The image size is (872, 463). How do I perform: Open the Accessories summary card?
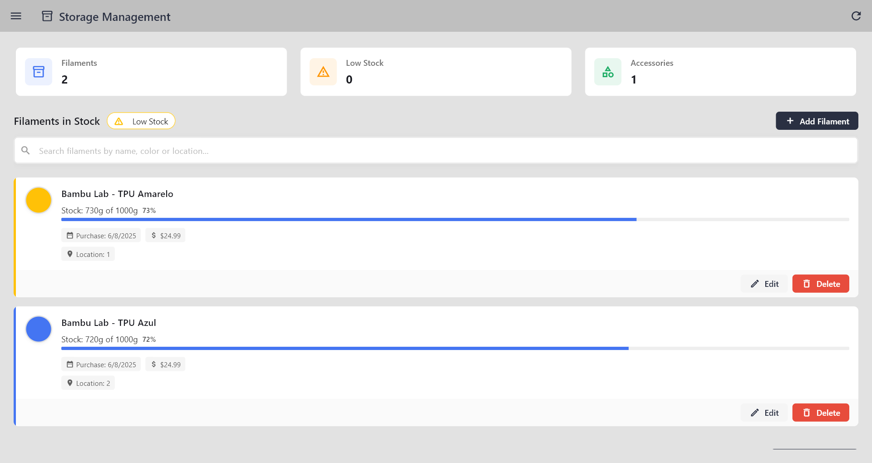click(720, 72)
